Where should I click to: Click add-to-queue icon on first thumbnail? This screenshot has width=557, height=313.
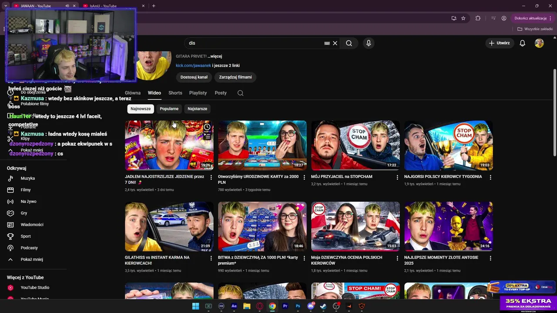point(207,137)
